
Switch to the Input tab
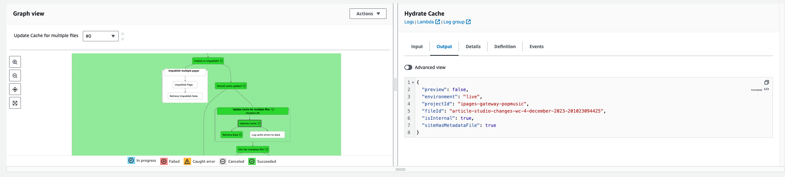pyautogui.click(x=417, y=47)
